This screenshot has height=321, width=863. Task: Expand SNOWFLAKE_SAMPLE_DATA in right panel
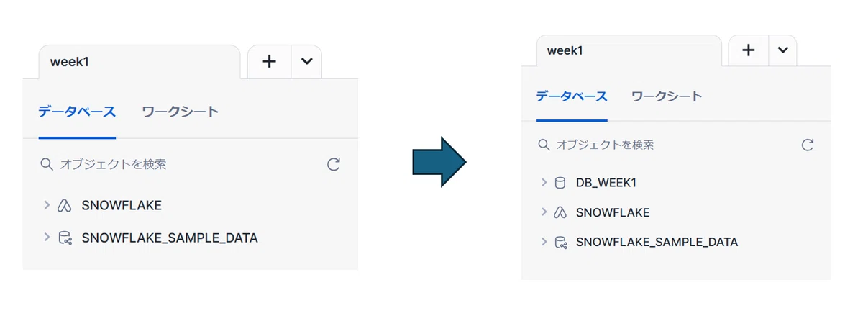(x=544, y=242)
